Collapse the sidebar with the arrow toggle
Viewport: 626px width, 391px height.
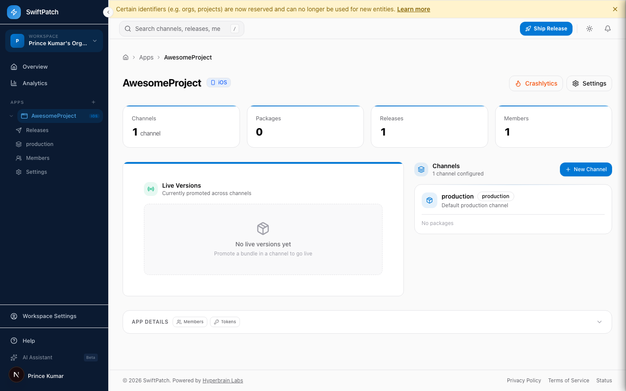pyautogui.click(x=108, y=12)
